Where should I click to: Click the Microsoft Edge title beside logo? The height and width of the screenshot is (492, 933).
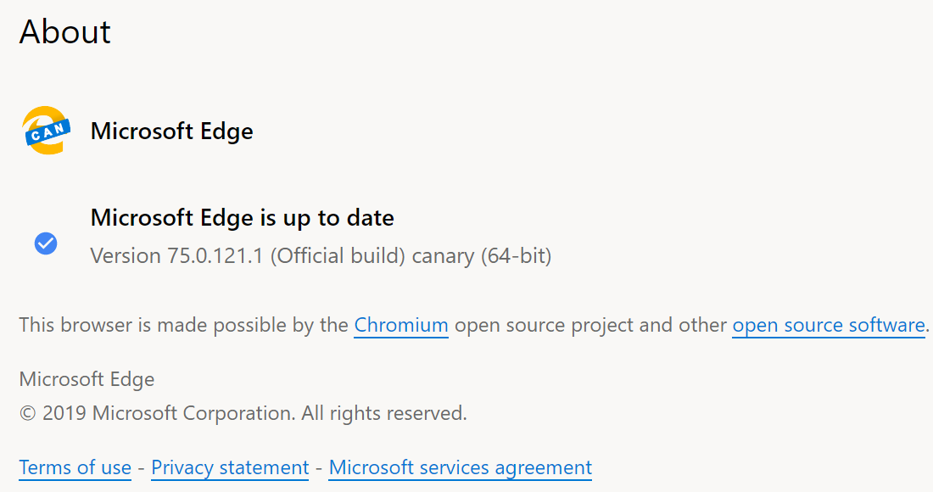(171, 131)
